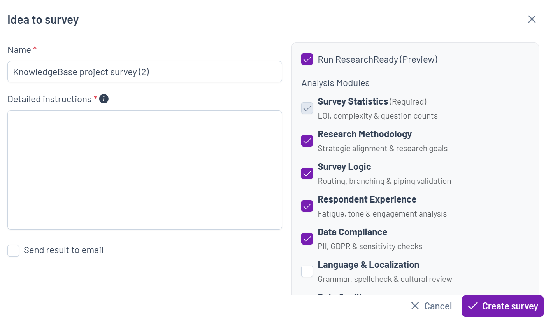Click the Data Compliance label text

[x=352, y=232]
